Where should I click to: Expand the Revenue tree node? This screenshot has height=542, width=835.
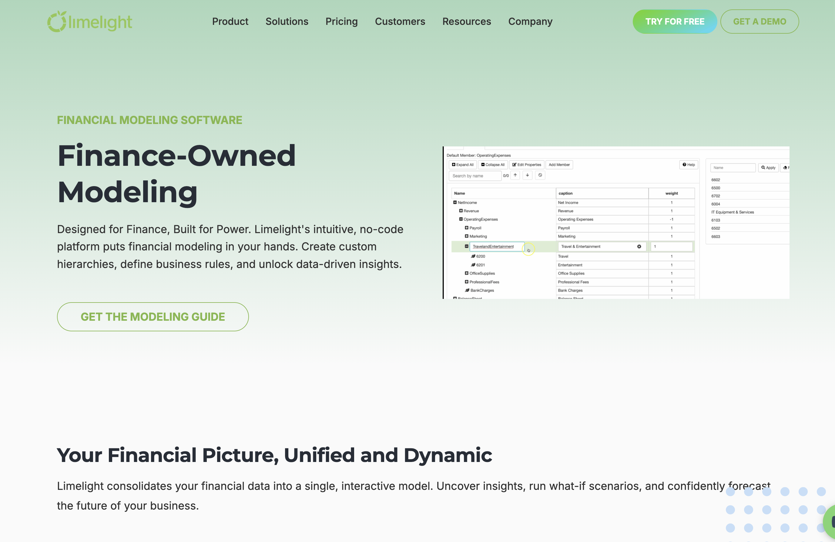point(461,211)
